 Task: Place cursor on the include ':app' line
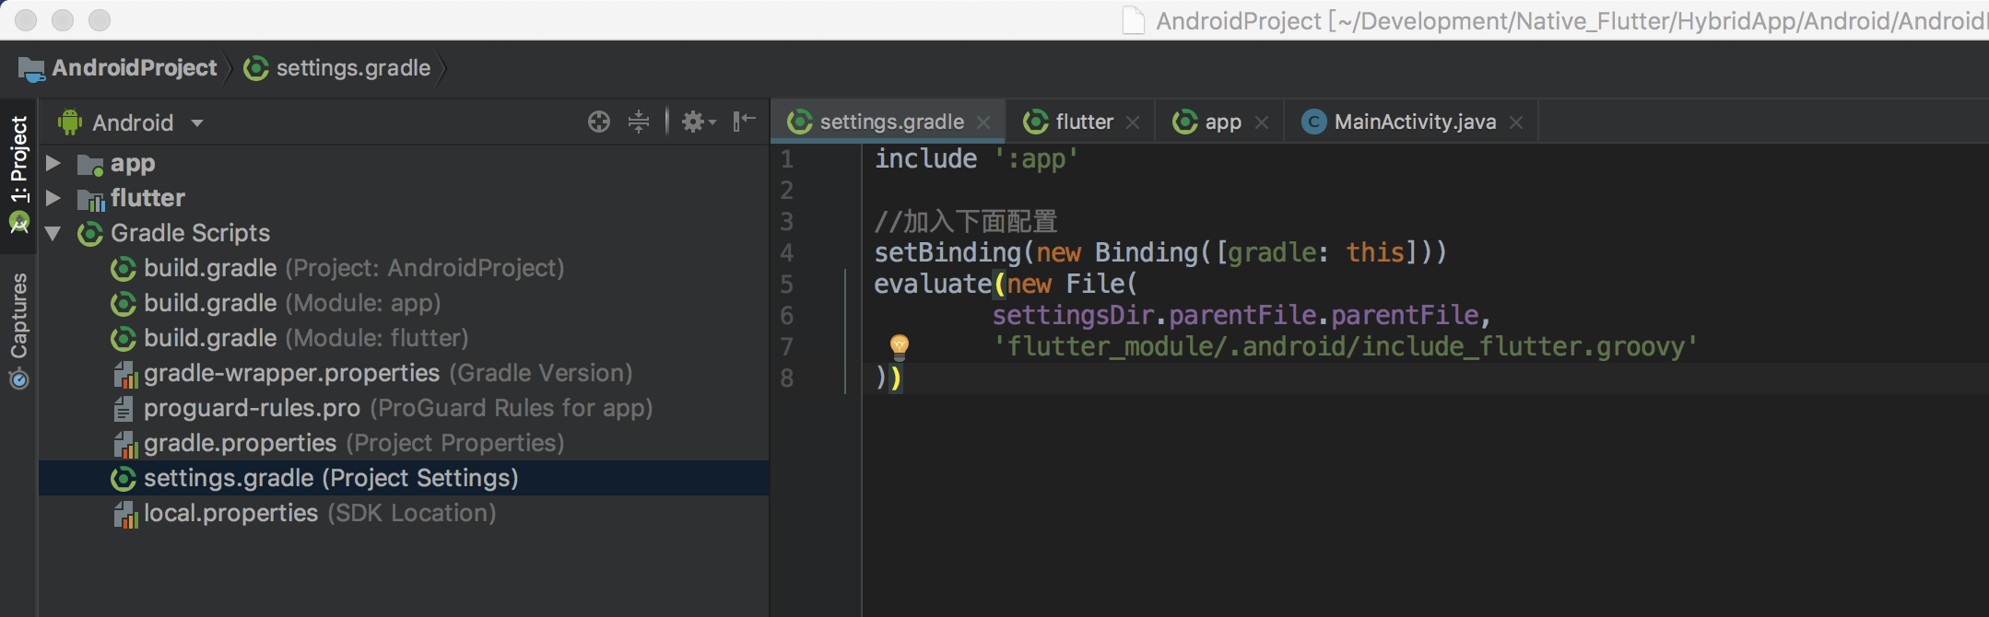coord(976,159)
